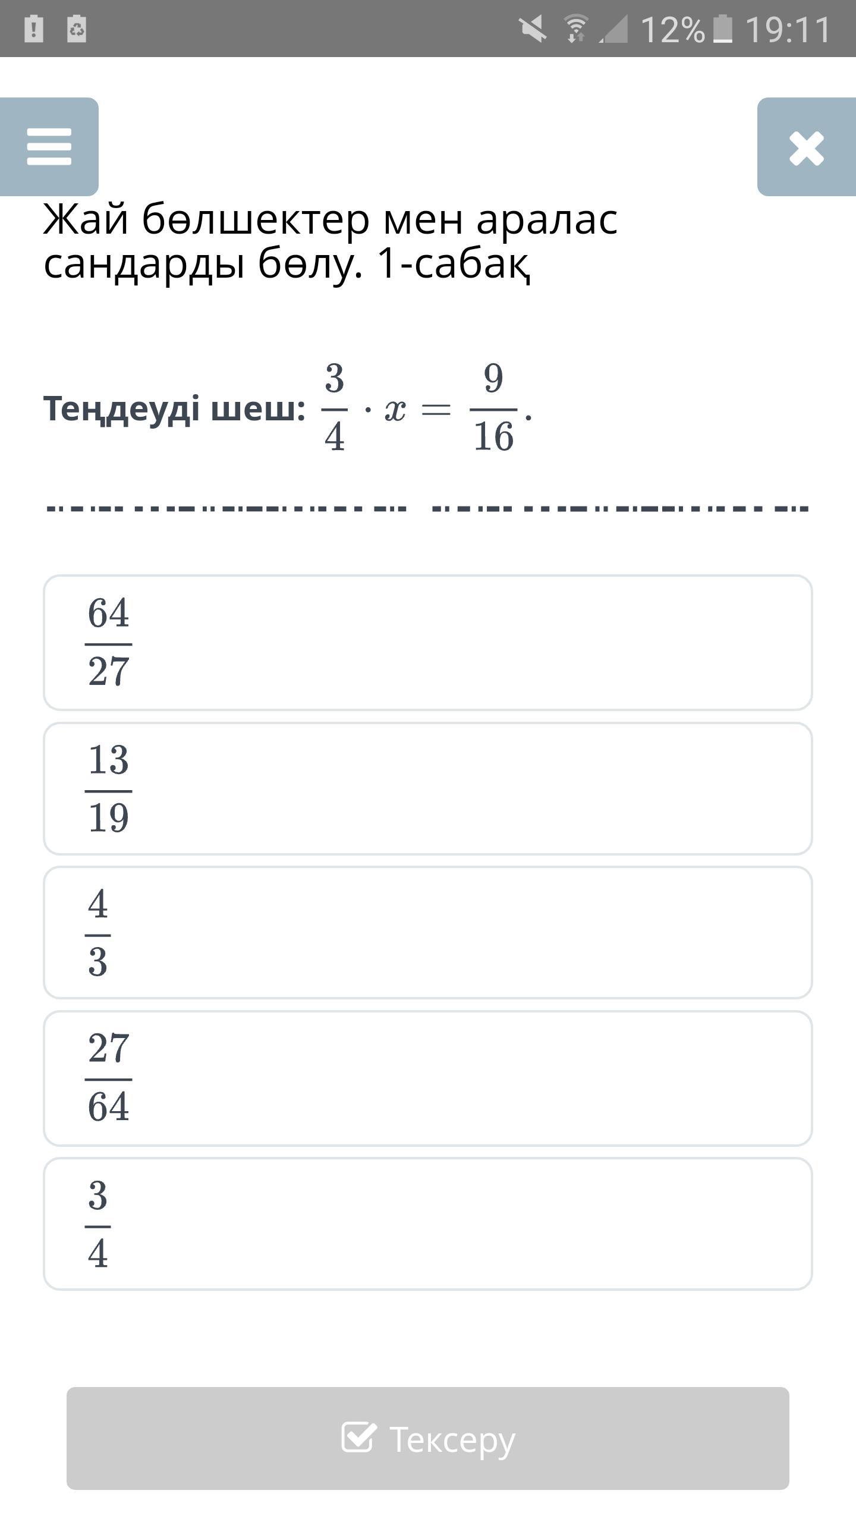Tap the cellular signal icon

(x=613, y=29)
